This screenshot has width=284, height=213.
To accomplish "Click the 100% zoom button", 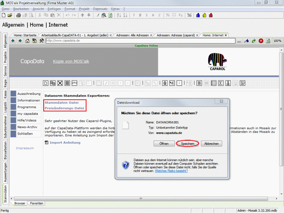I will 277,41.
